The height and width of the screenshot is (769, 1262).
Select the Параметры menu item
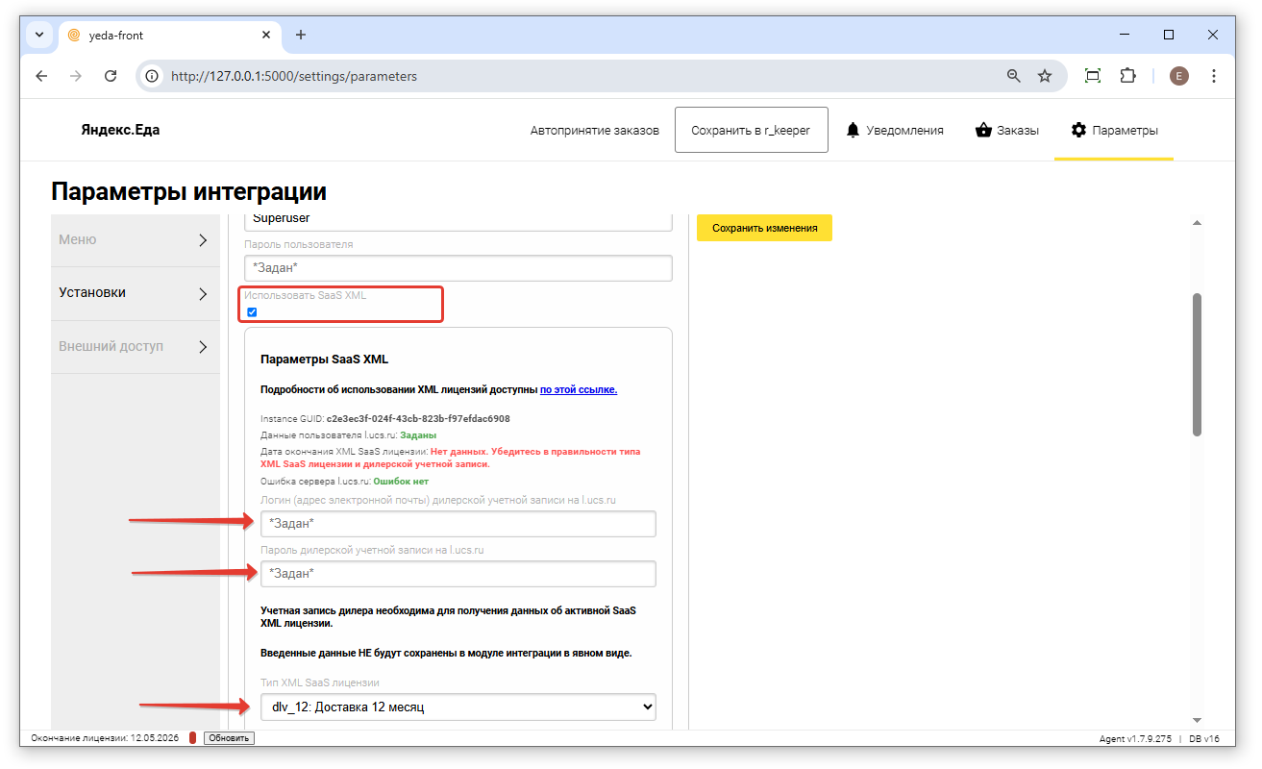click(1114, 130)
